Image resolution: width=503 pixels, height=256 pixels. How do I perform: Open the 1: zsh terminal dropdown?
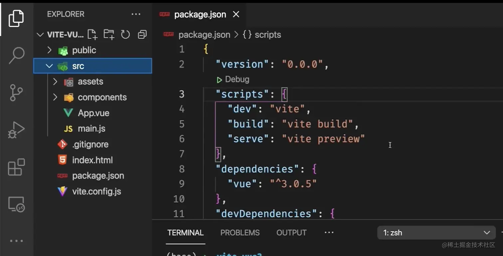(436, 233)
